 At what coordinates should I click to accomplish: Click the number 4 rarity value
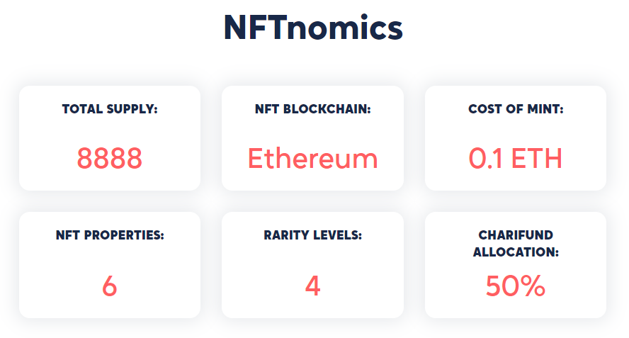[313, 286]
